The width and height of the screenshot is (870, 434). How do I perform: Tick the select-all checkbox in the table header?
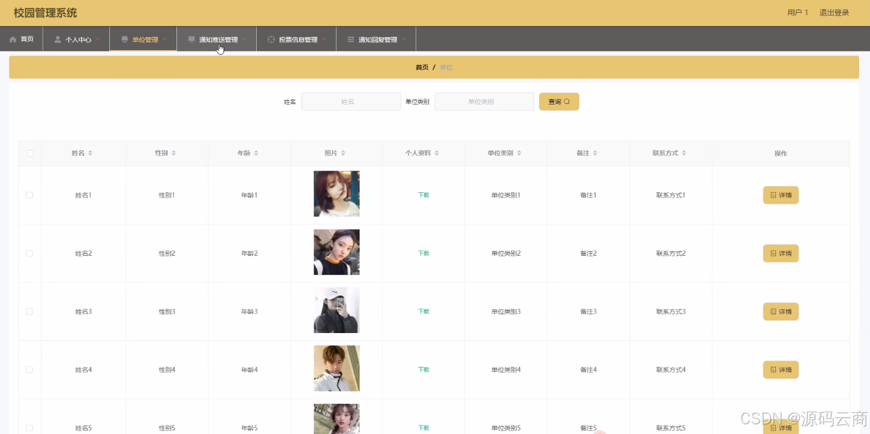click(x=30, y=154)
